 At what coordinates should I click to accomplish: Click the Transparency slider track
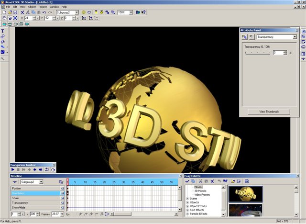point(258,53)
